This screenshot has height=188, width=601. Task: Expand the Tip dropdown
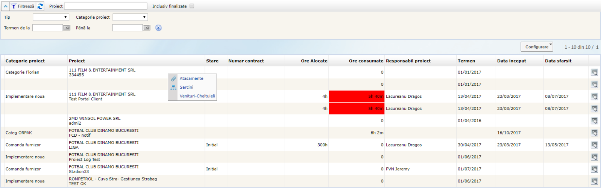51,17
